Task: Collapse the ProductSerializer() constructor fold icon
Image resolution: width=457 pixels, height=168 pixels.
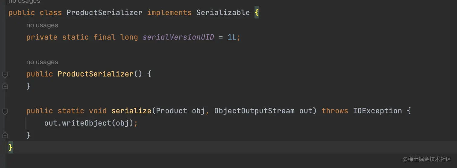Action: click(5, 74)
